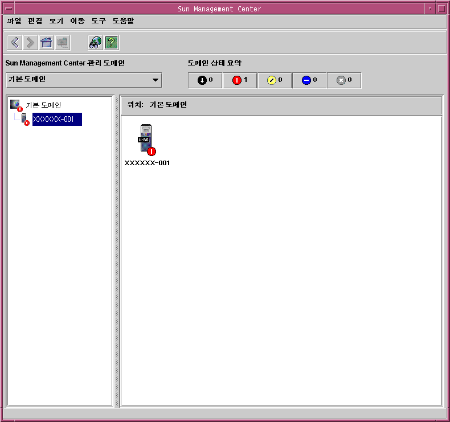Click the server icon beside XXXXXX-001 in tree
The width and height of the screenshot is (450, 422).
tap(25, 120)
